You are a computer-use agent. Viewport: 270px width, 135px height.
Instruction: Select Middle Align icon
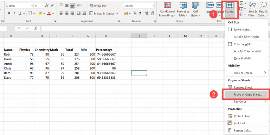pos(67,6)
